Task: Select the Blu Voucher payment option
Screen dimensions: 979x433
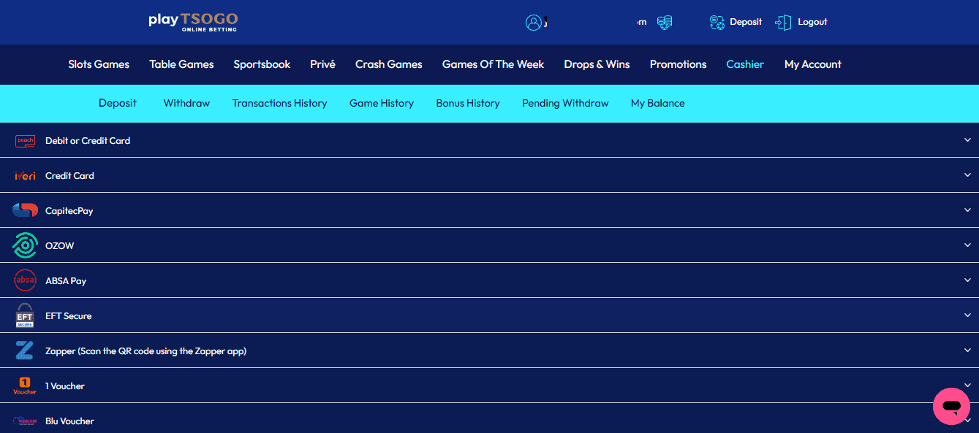Action: 69,421
